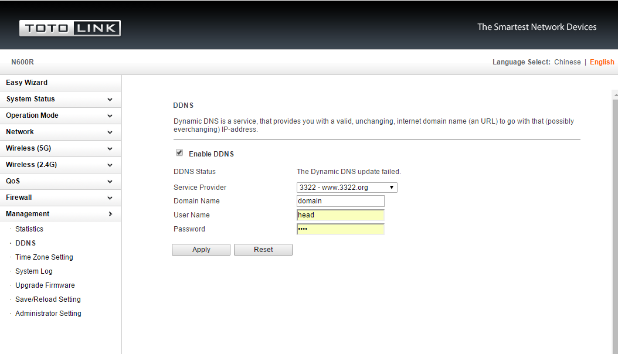Click the Reset button
Image resolution: width=618 pixels, height=354 pixels.
[x=263, y=250]
